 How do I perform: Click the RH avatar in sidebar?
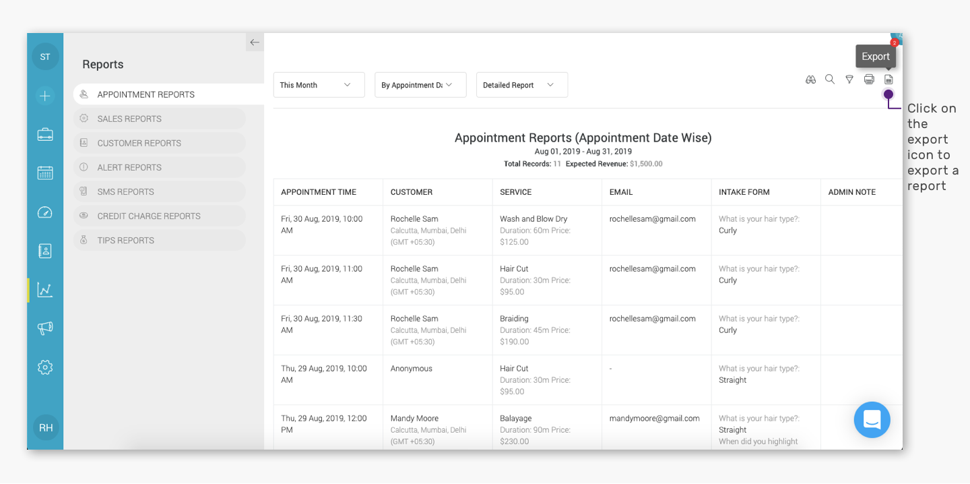46,427
